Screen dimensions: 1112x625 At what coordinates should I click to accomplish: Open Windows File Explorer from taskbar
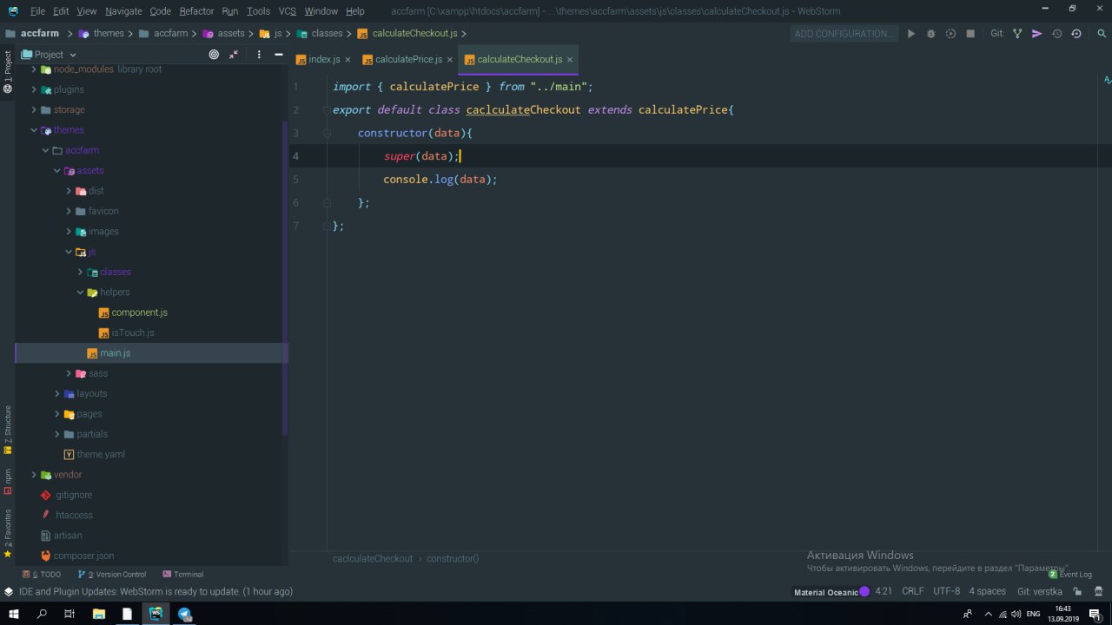pos(98,614)
